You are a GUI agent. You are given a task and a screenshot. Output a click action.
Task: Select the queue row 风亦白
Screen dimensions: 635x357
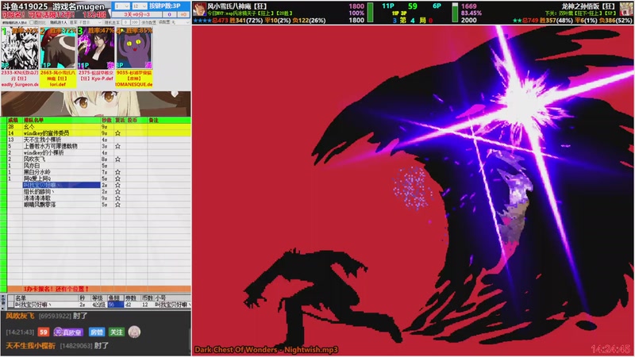(x=95, y=166)
